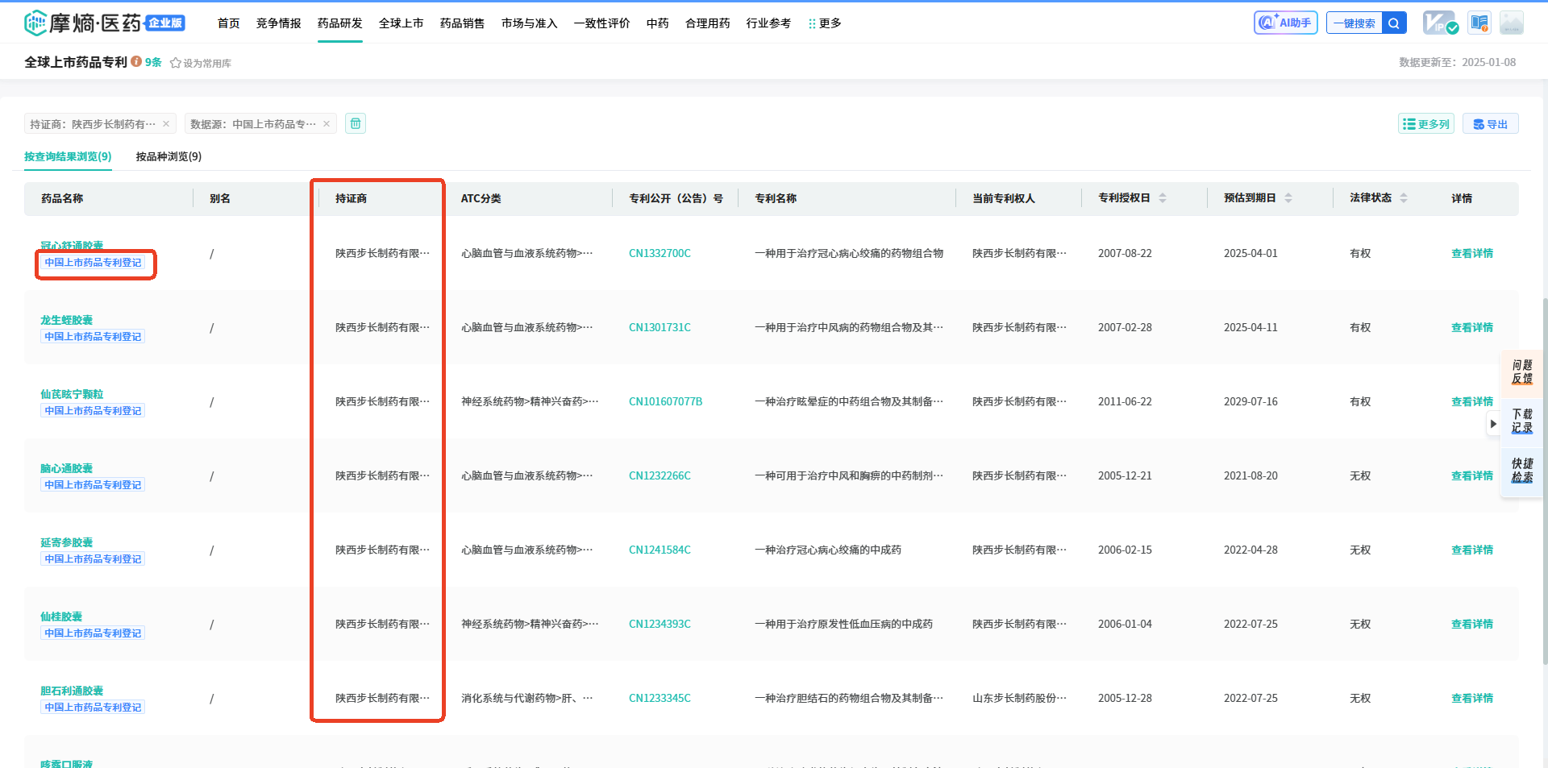Open drug 龙生蛭胶囊
The image size is (1548, 768).
(66, 320)
